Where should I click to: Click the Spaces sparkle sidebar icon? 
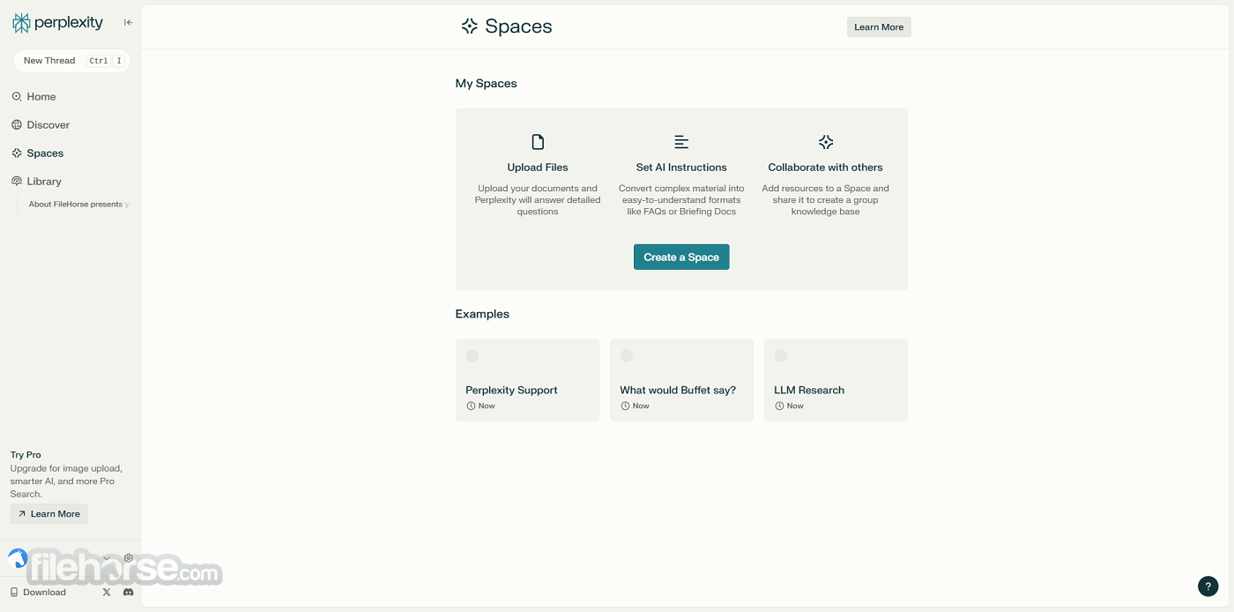point(17,153)
